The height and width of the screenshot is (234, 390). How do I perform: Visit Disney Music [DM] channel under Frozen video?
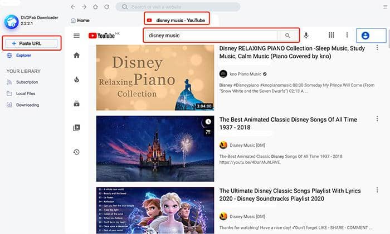(x=247, y=216)
